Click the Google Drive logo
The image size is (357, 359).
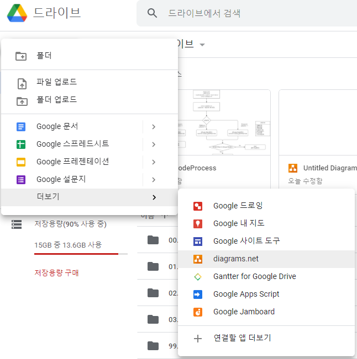[17, 13]
